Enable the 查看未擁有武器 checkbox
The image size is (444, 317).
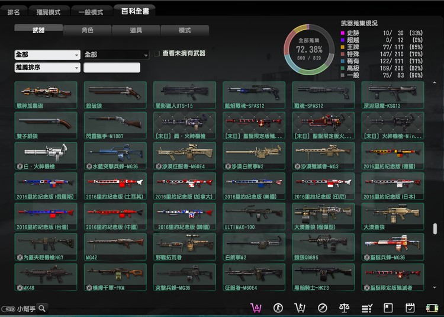point(157,53)
